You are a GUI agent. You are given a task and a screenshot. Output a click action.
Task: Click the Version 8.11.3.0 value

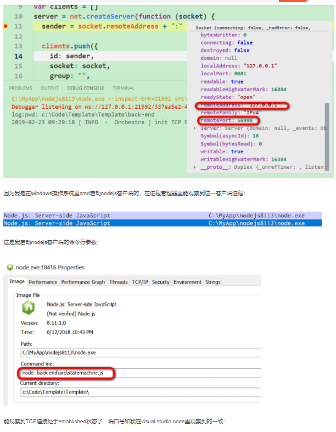click(57, 323)
